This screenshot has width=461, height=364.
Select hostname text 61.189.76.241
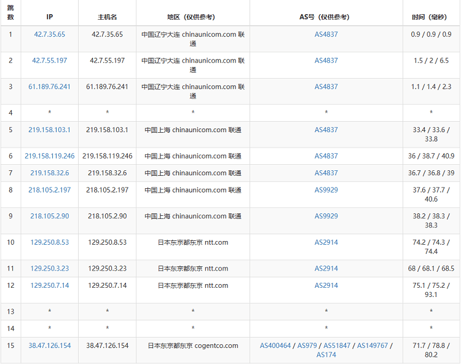point(108,87)
